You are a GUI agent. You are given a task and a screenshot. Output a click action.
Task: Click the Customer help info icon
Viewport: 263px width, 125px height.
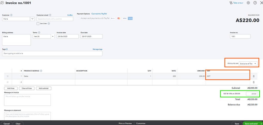click(11, 15)
